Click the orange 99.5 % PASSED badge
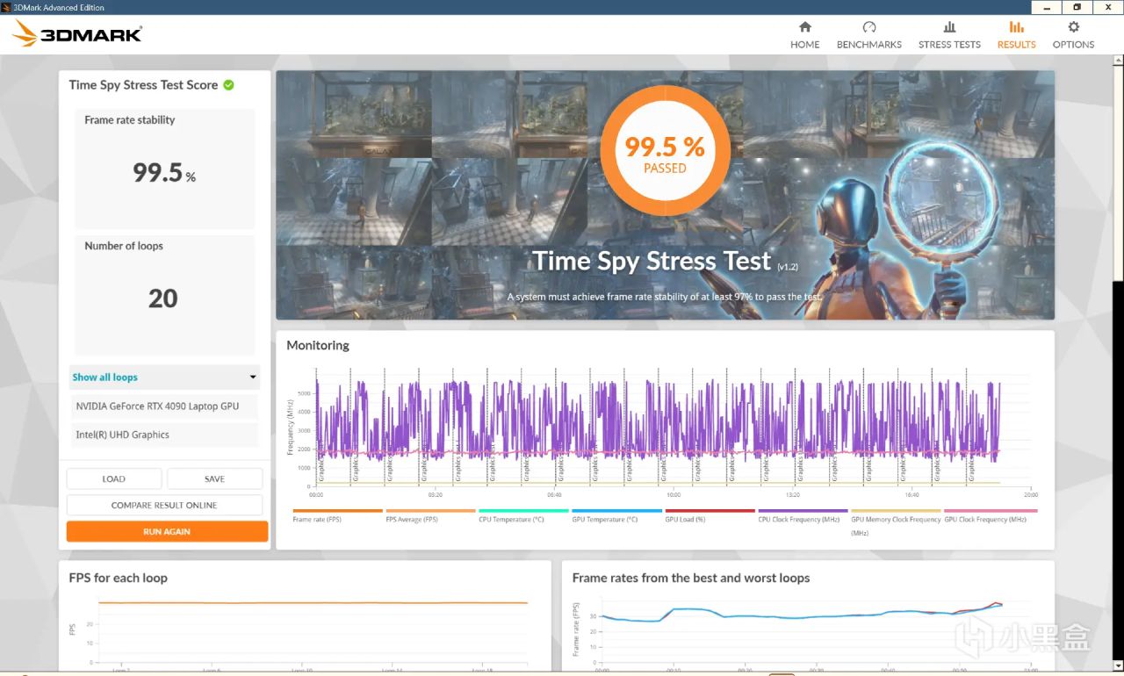Screen dimensions: 1124x676 (x=665, y=150)
